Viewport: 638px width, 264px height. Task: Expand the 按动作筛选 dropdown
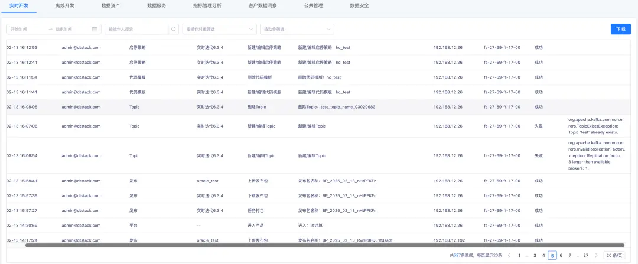[x=297, y=30]
